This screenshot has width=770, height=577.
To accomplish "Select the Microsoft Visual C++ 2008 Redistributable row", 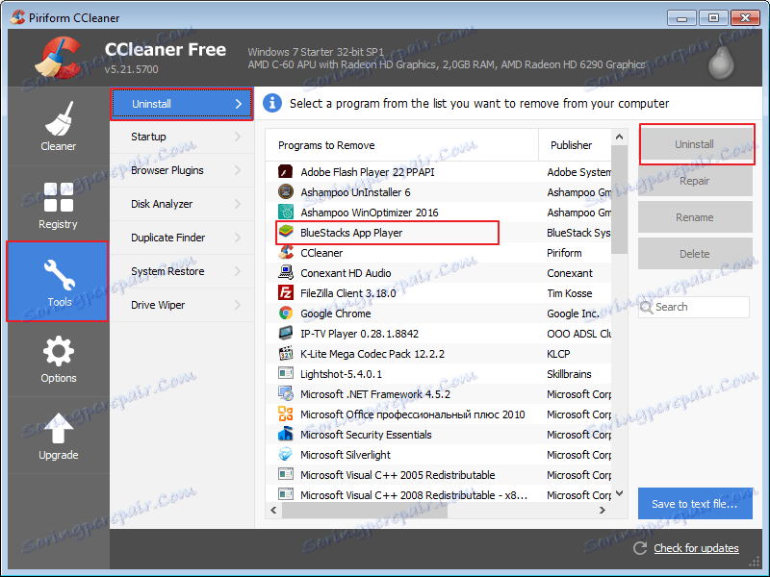I will (x=439, y=495).
